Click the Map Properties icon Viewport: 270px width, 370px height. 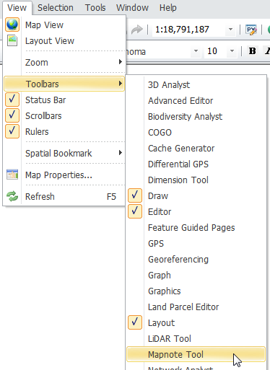click(12, 175)
